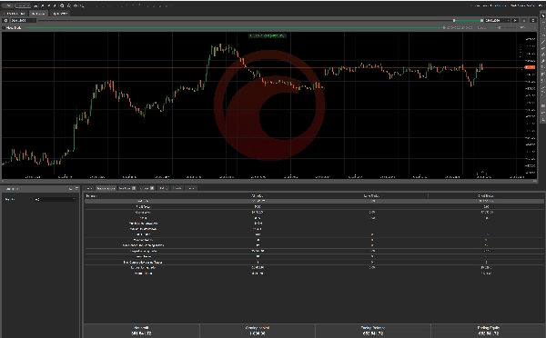546x338 pixels.
Task: Switch to the tab with the green dot above the chart
Action: (14, 14)
